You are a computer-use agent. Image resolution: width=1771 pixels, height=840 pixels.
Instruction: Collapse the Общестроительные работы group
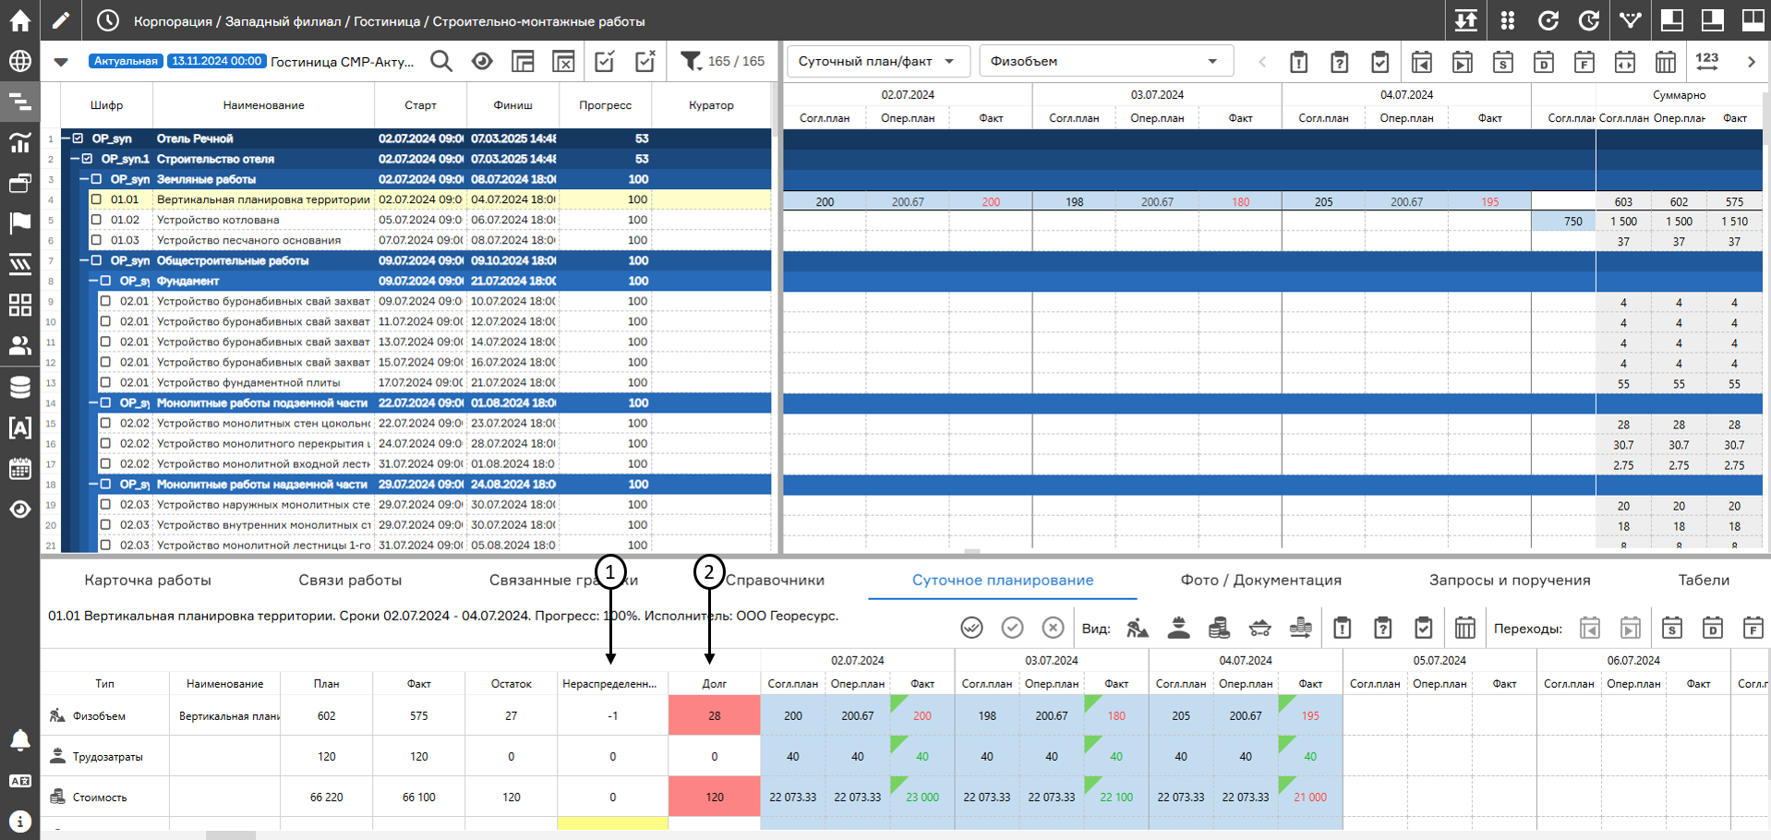click(84, 260)
